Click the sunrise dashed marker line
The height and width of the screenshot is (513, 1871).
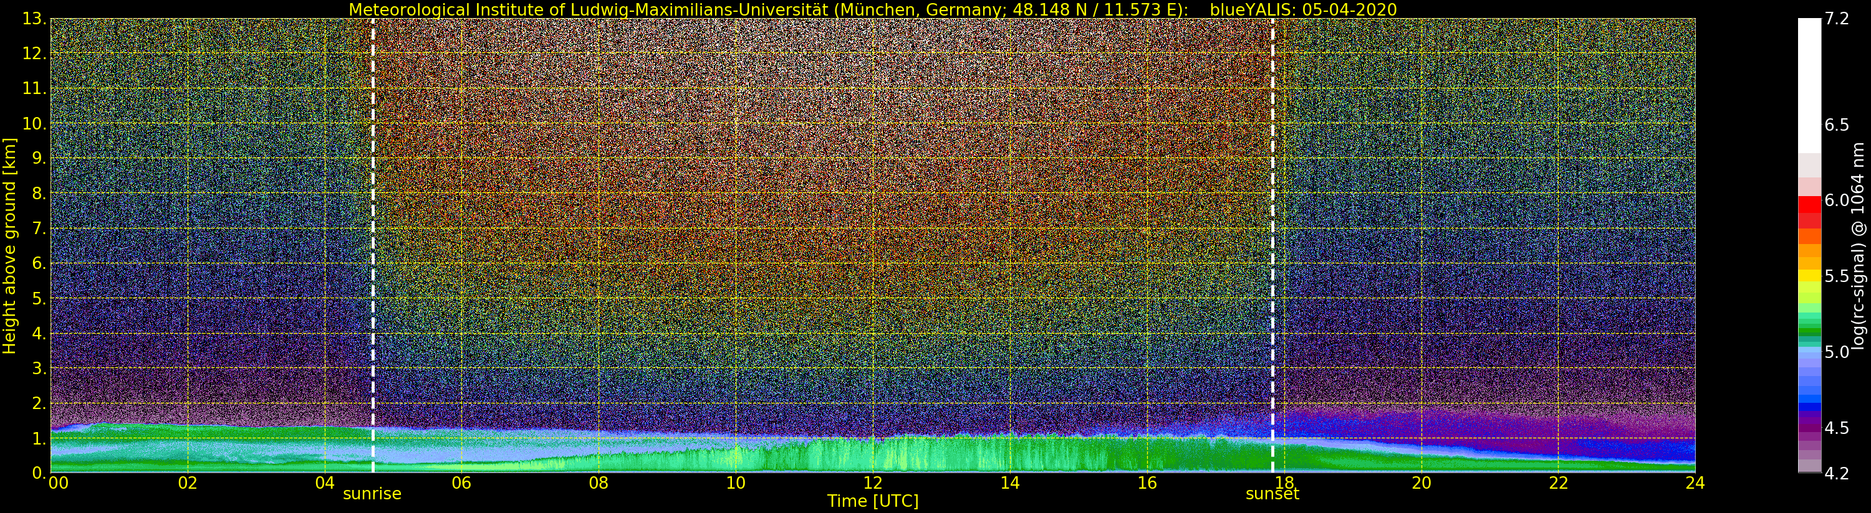[x=373, y=245]
